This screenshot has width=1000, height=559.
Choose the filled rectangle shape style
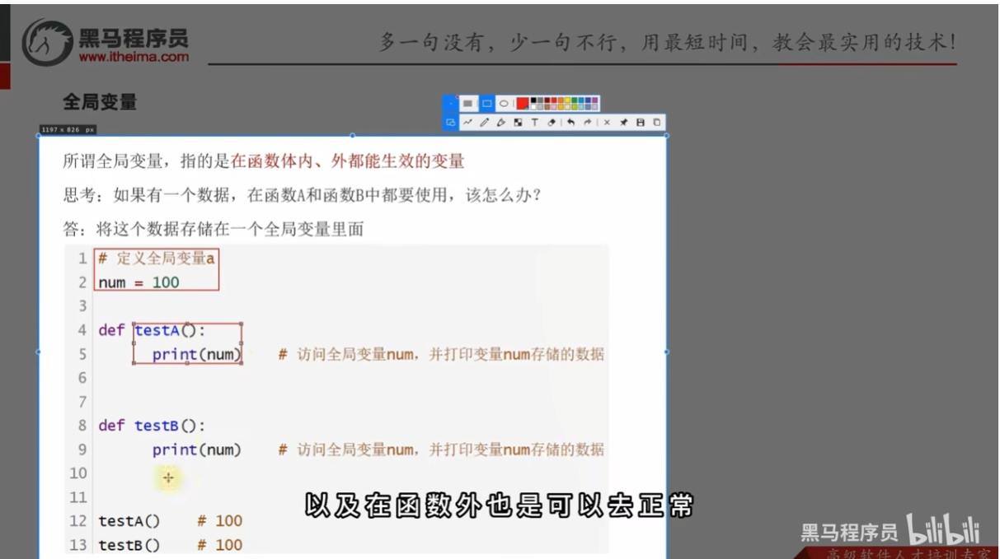[467, 104]
